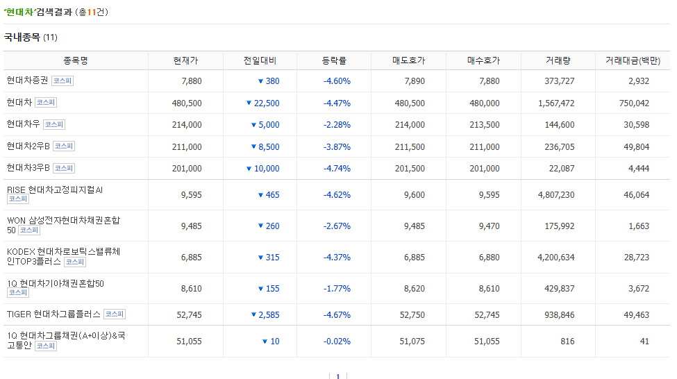This screenshot has width=677, height=379.
Task: Click the 현재가 column header
Action: (x=185, y=60)
